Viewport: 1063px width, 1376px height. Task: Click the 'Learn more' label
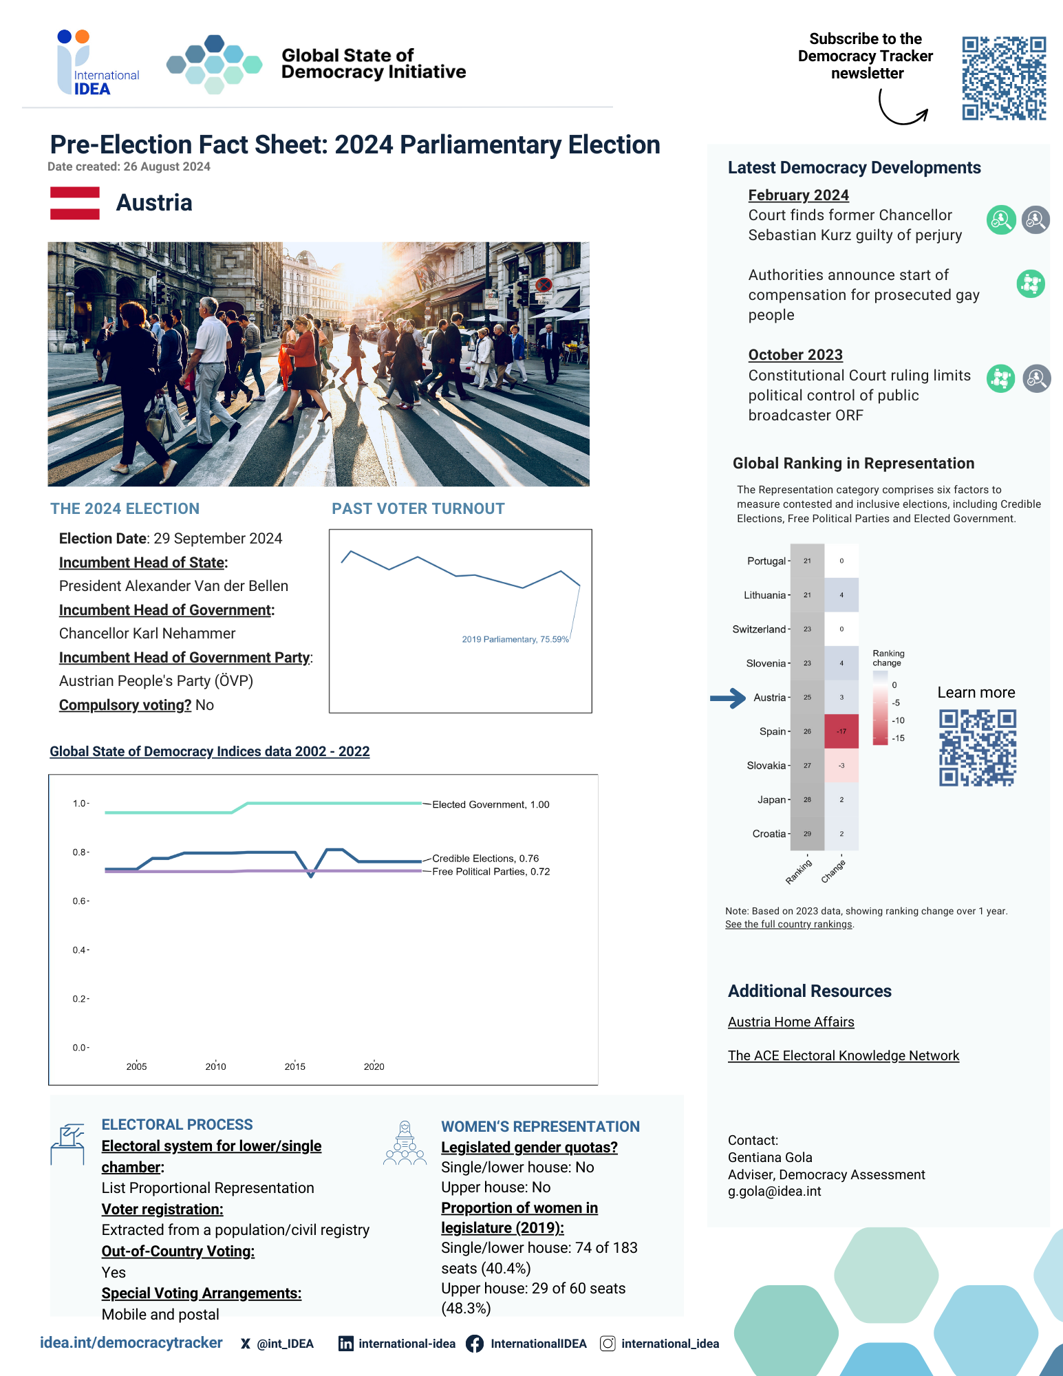[976, 693]
